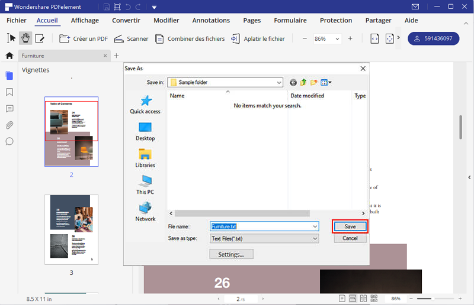This screenshot has width=474, height=305.
Task: Open the view menu icon in dialog
Action: tap(326, 82)
